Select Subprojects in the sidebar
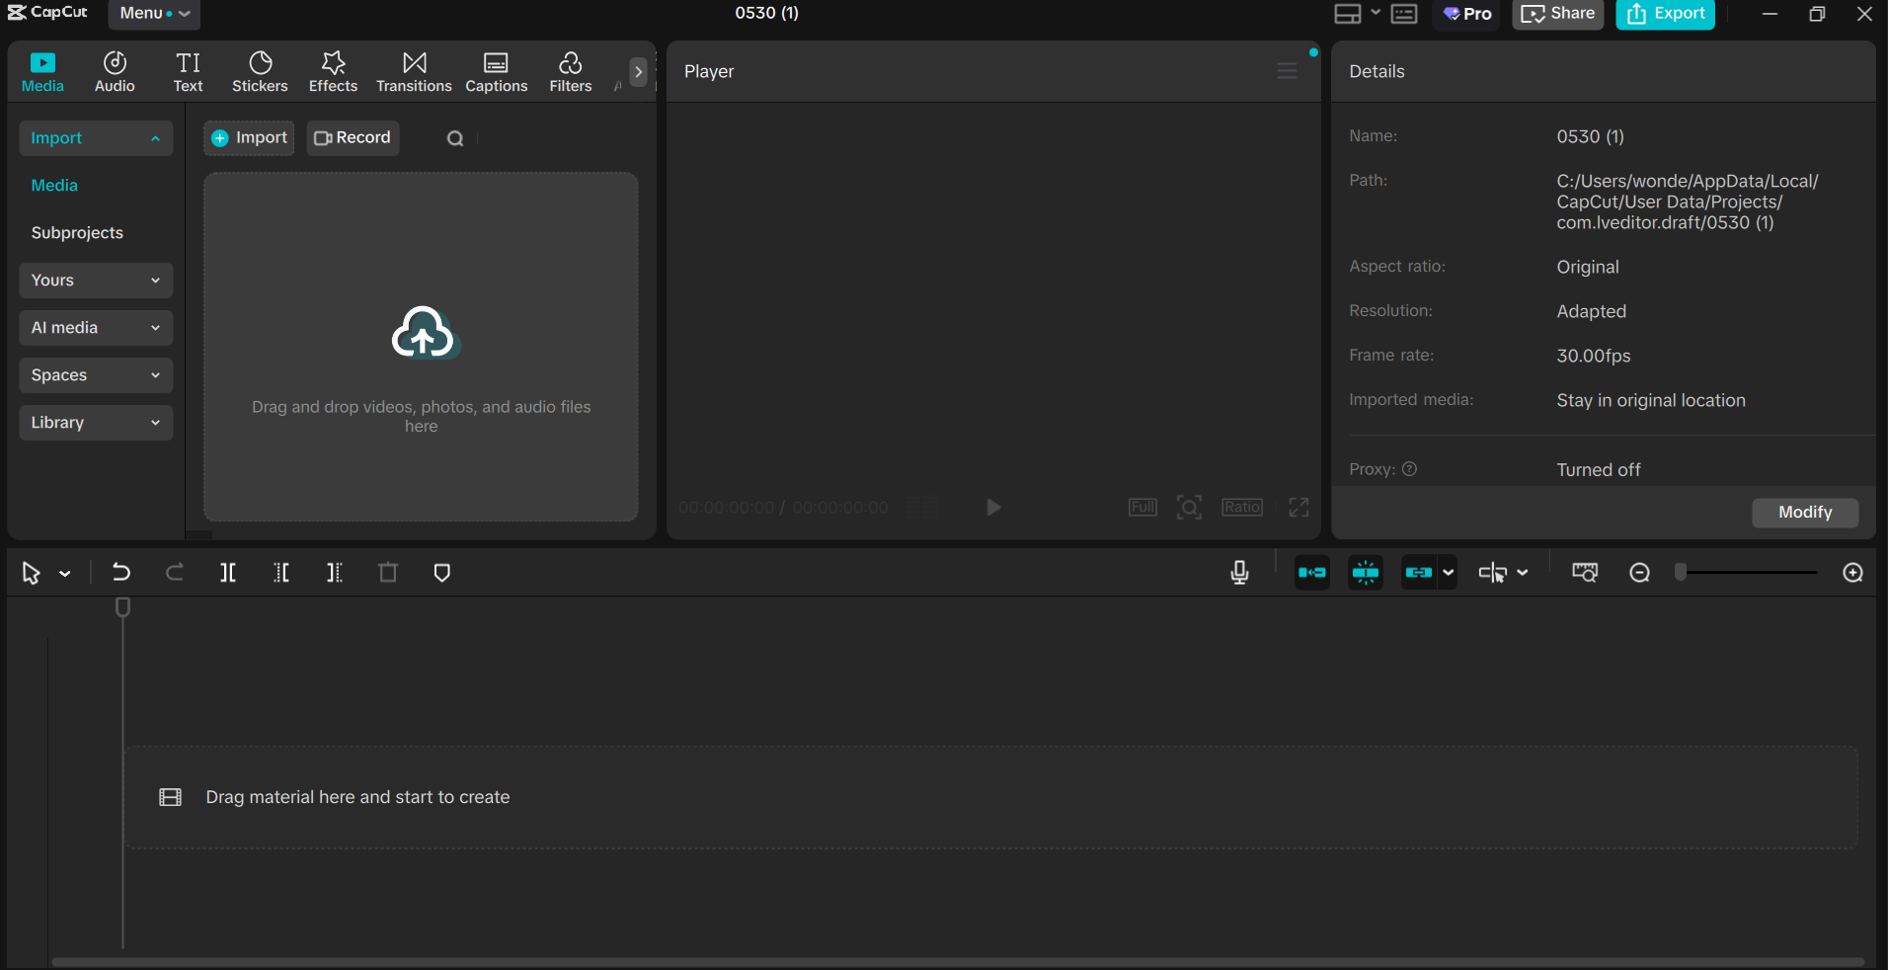Viewport: 1888px width, 970px height. [77, 233]
